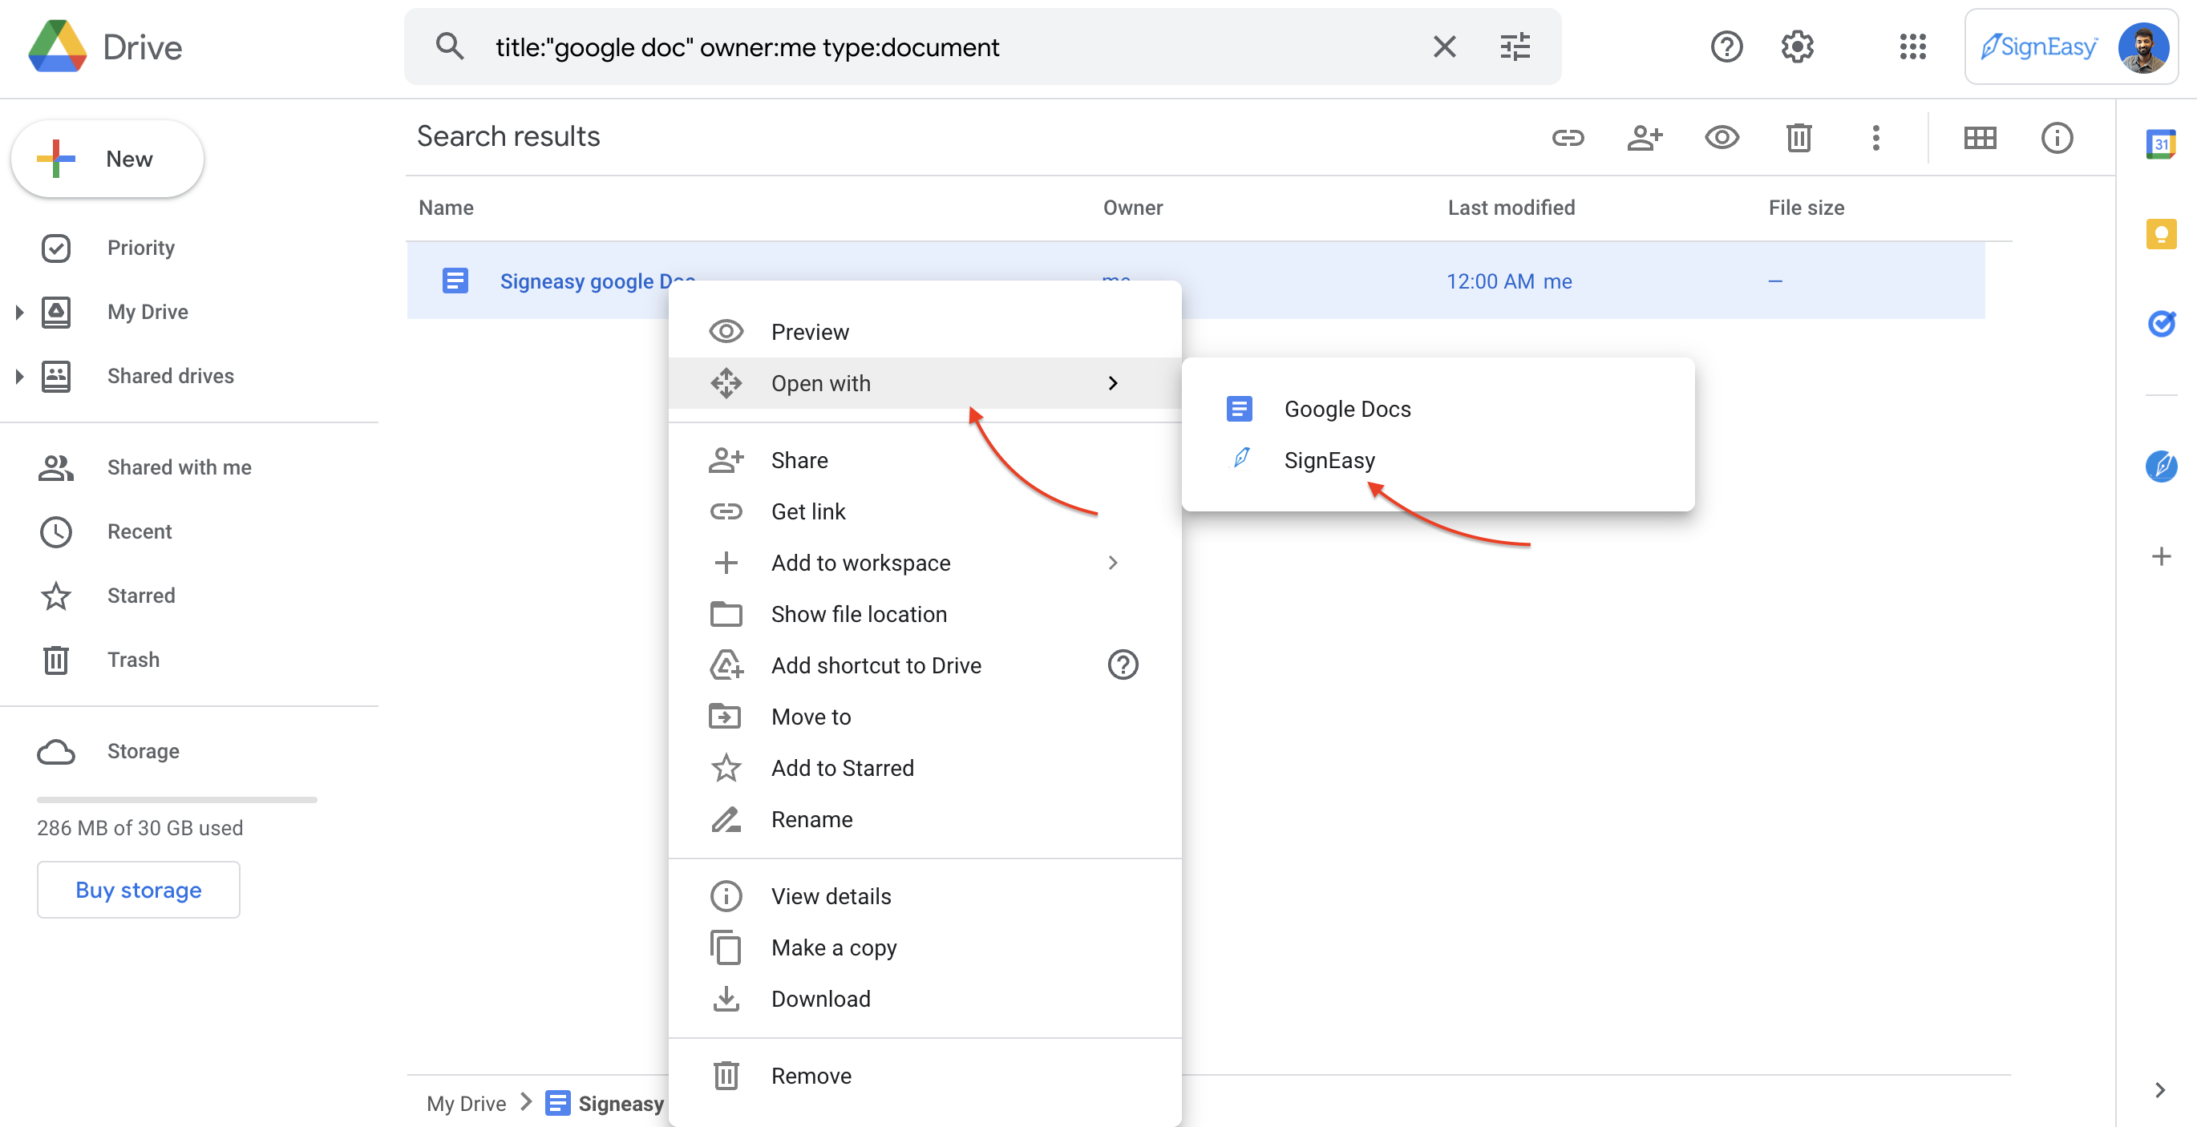
Task: Open My Drive in the sidebar
Action: 148,312
